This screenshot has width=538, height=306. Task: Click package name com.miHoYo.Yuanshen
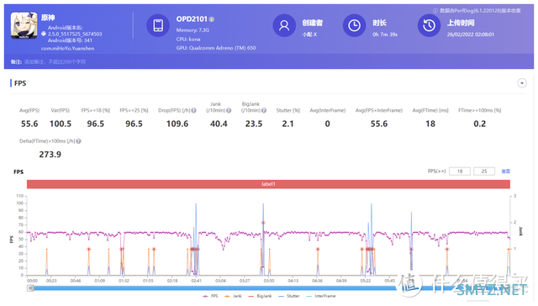coord(67,49)
